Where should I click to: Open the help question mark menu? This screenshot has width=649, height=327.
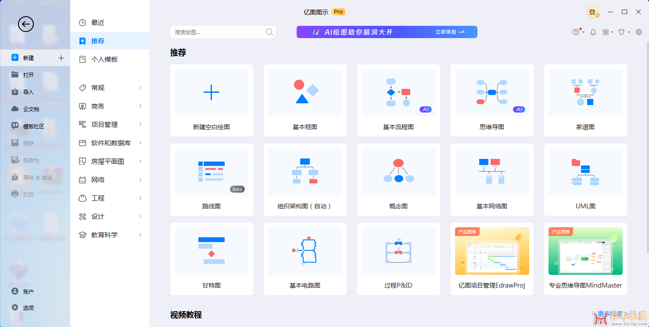click(x=578, y=32)
